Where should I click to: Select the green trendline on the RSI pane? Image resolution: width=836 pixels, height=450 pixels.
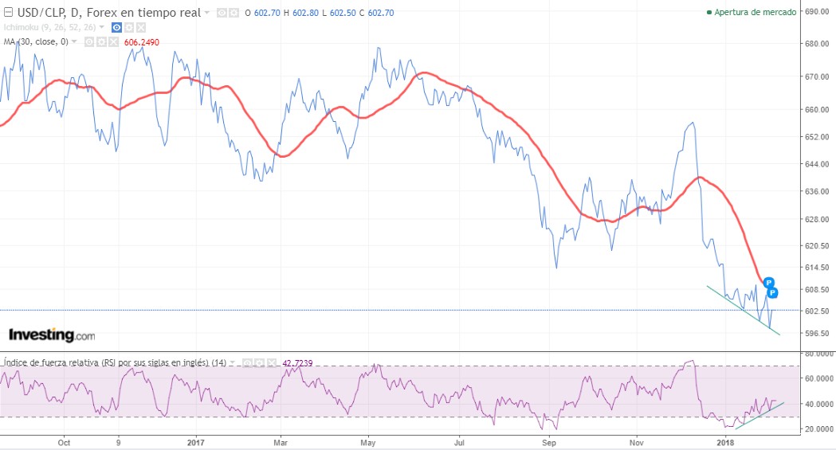tap(759, 416)
